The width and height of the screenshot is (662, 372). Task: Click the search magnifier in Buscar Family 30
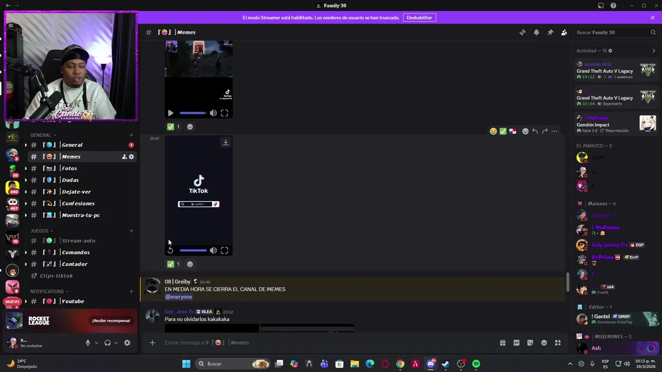tap(653, 32)
